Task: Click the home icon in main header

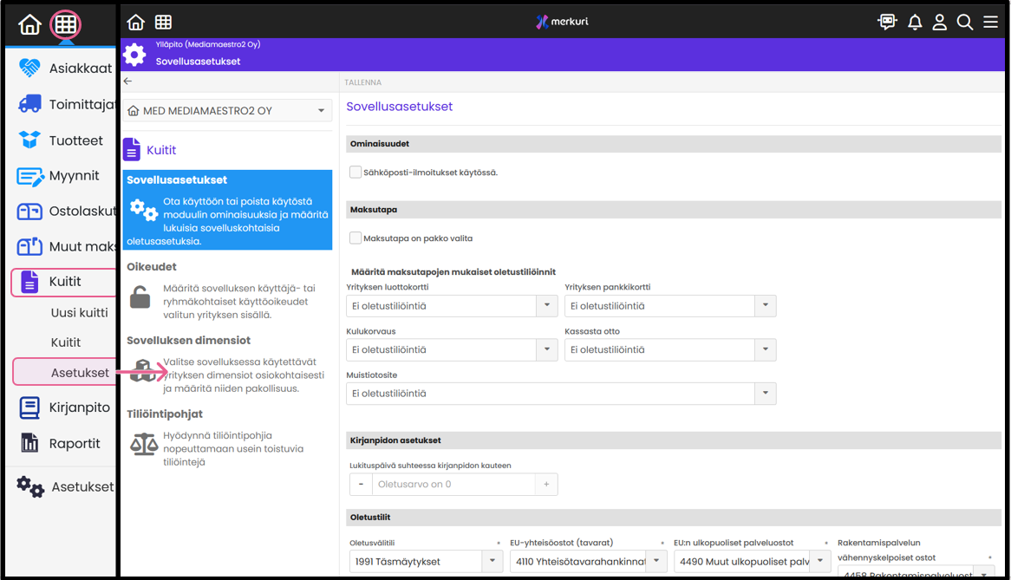Action: click(x=136, y=23)
